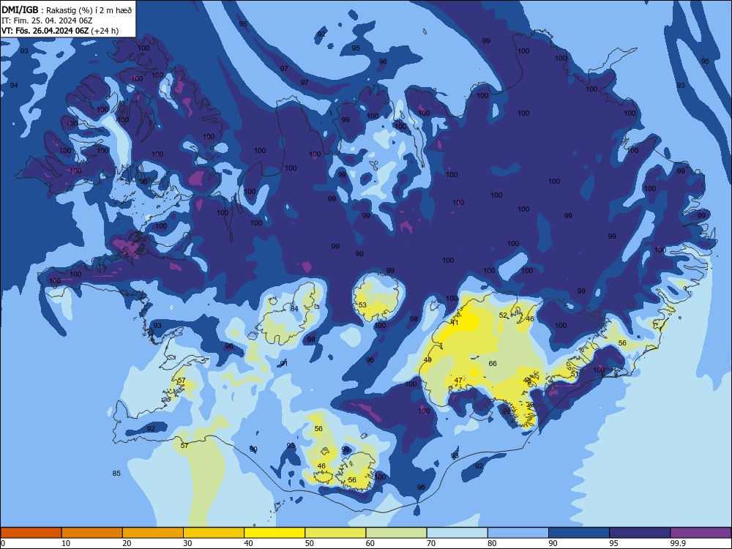
Task: Select the pale blue 70–80 legend swatch
Action: pyautogui.click(x=457, y=533)
